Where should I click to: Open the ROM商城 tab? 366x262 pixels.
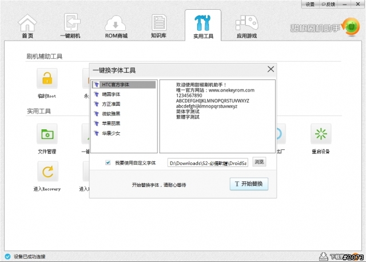click(x=116, y=26)
